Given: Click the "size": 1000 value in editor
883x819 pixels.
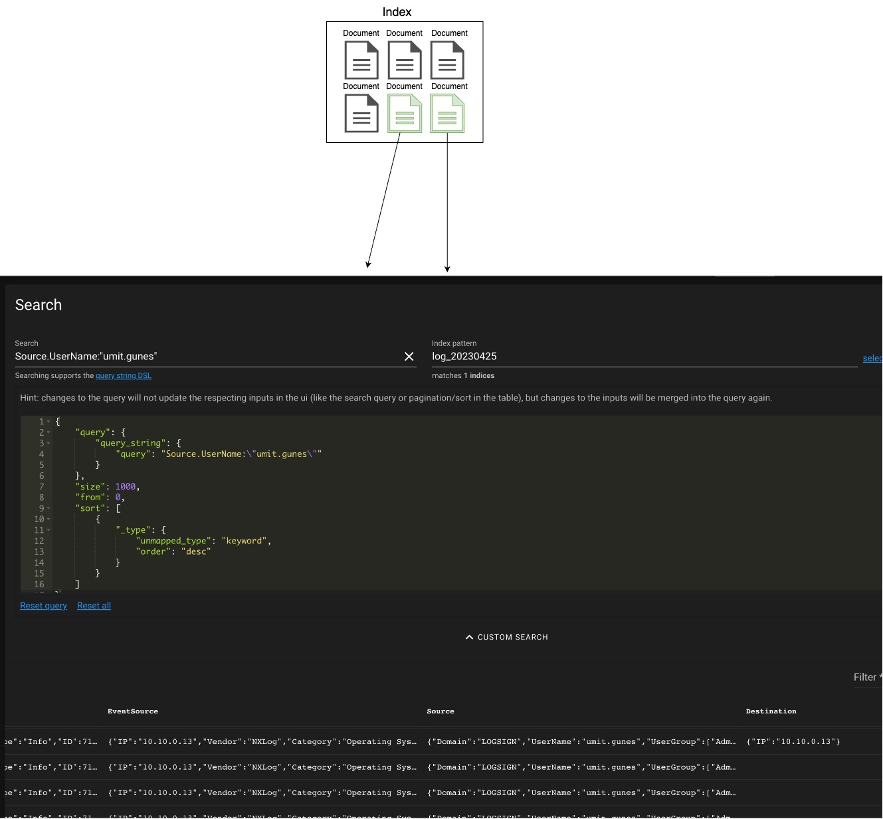Looking at the screenshot, I should (126, 487).
